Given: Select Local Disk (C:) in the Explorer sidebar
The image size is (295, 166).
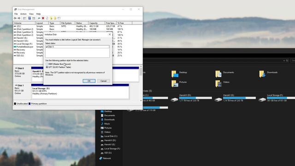Looking at the screenshot, I should pyautogui.click(x=109, y=136).
